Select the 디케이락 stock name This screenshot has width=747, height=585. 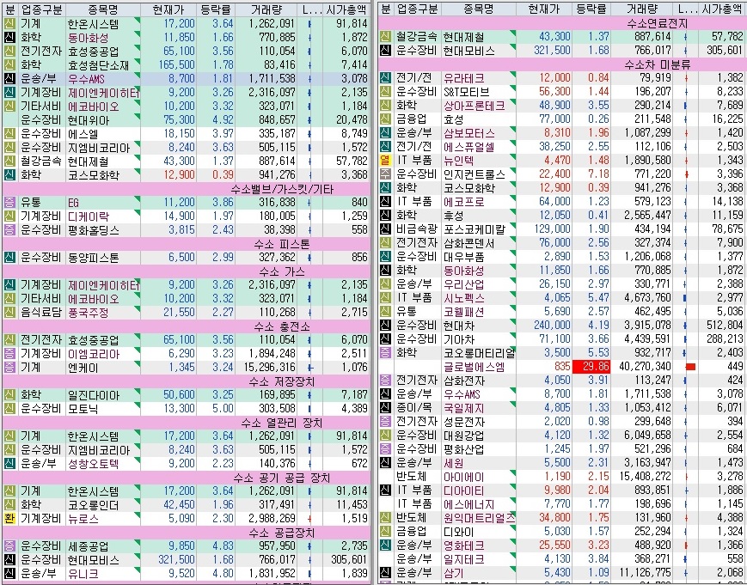[x=89, y=216]
